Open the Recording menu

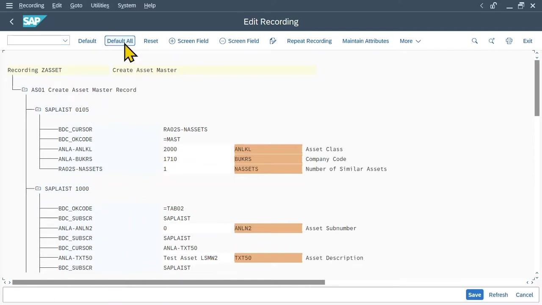point(31,6)
